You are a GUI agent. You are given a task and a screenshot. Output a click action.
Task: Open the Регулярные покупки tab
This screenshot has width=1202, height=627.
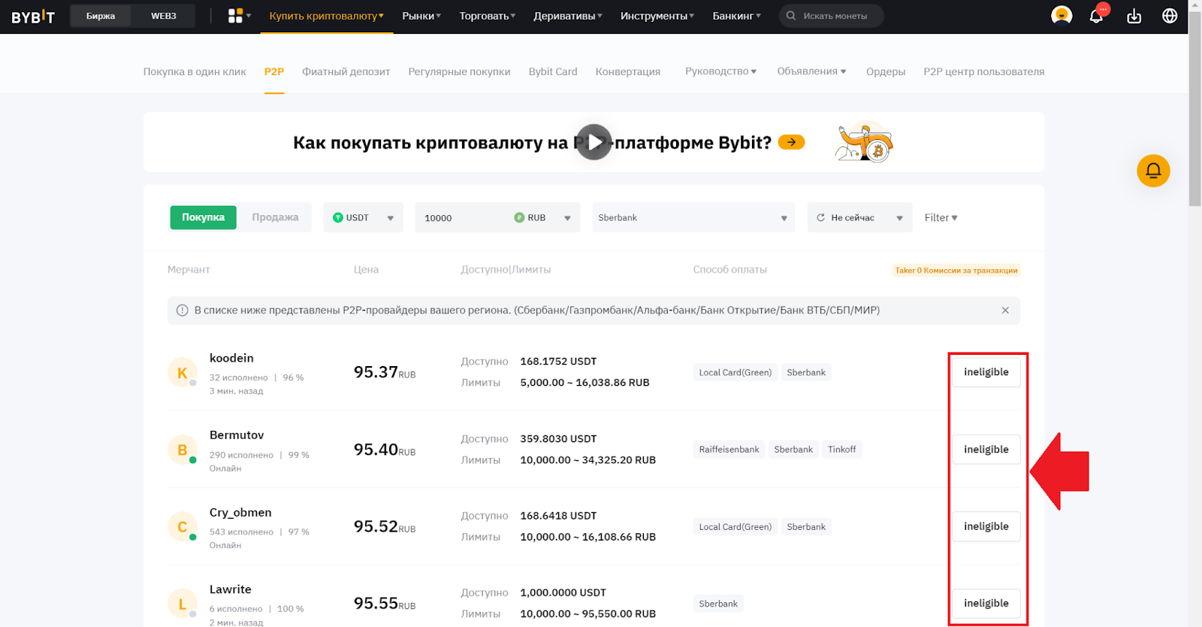459,71
